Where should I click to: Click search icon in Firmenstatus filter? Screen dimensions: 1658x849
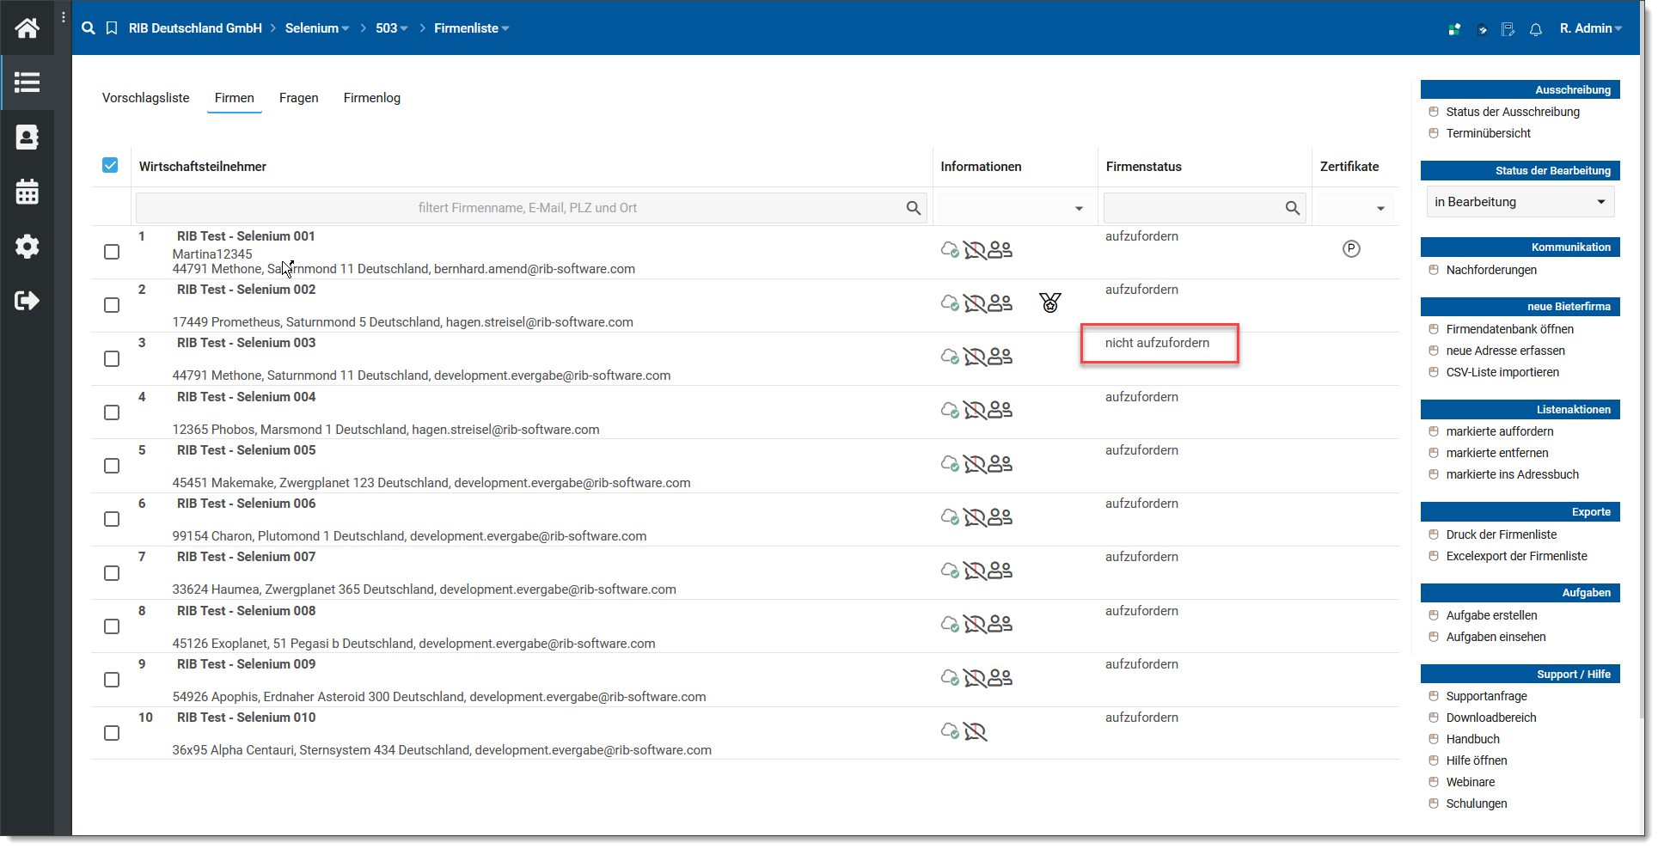pos(1292,208)
